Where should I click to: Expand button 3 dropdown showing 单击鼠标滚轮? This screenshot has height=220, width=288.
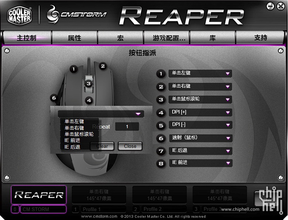click(x=200, y=99)
